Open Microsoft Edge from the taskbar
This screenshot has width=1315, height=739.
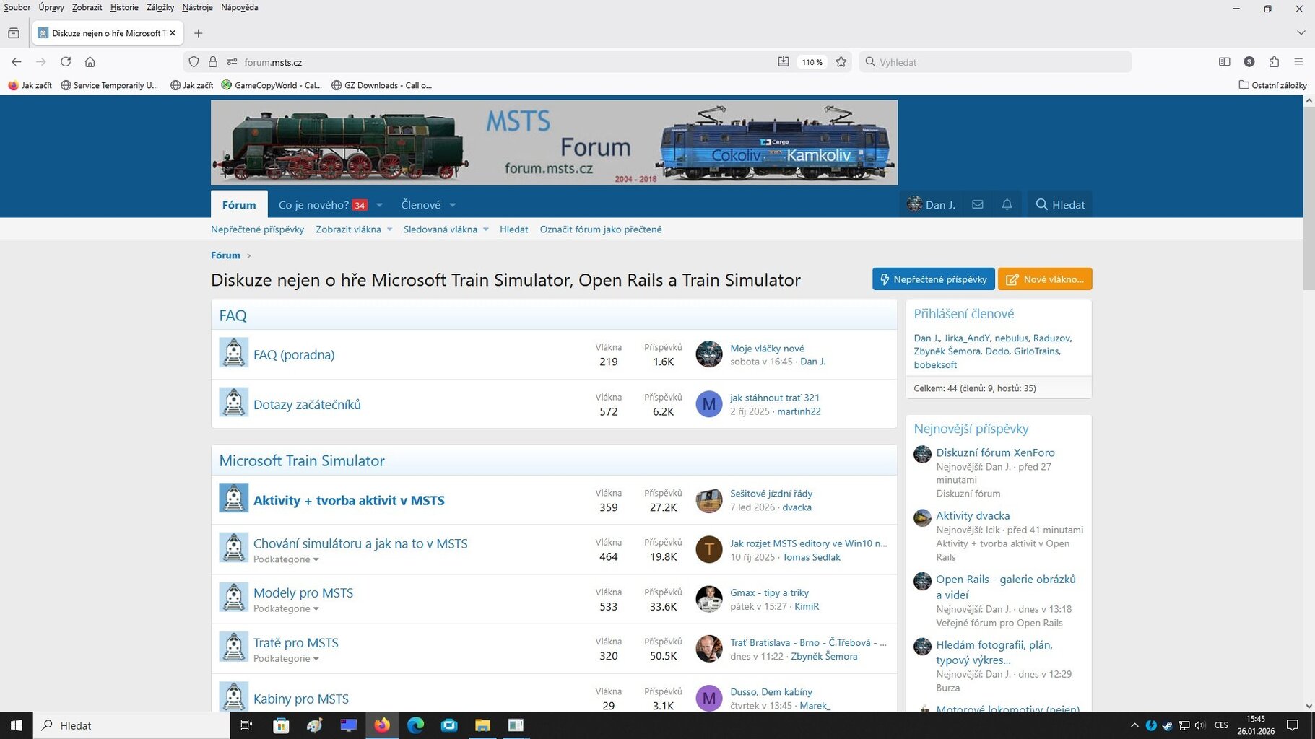pyautogui.click(x=415, y=725)
